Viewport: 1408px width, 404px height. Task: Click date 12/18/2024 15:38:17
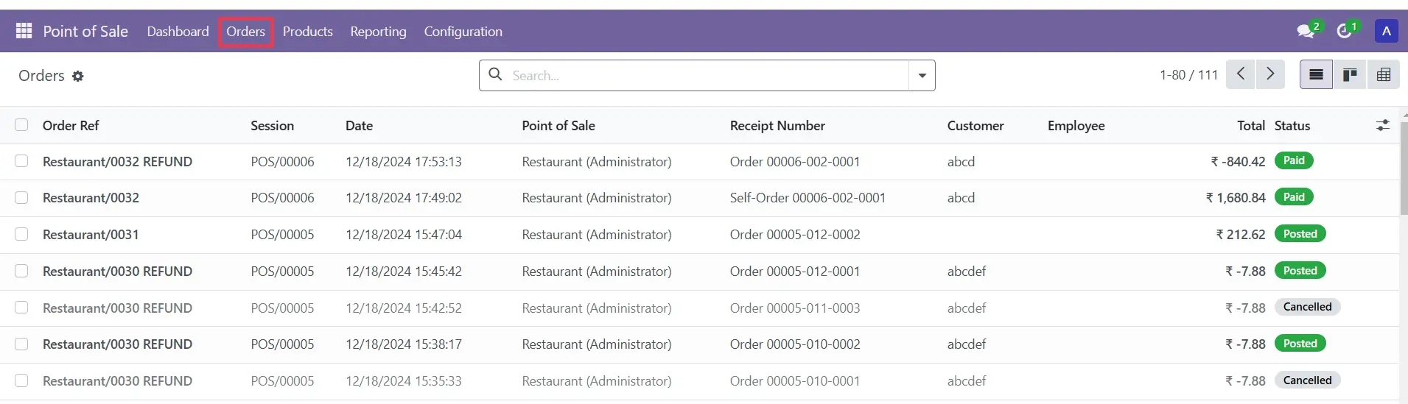[x=403, y=344]
